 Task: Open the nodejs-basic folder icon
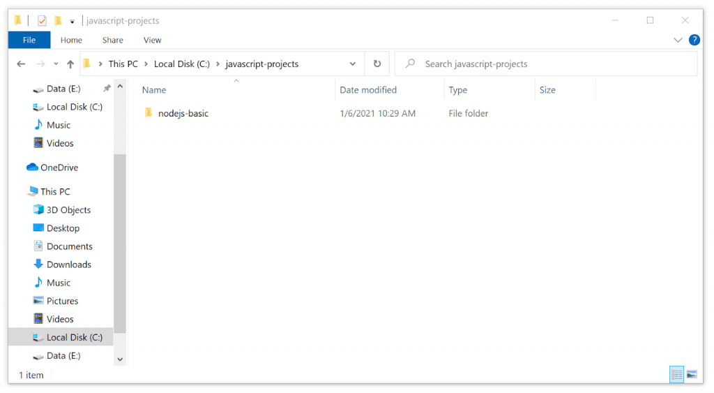pos(148,113)
